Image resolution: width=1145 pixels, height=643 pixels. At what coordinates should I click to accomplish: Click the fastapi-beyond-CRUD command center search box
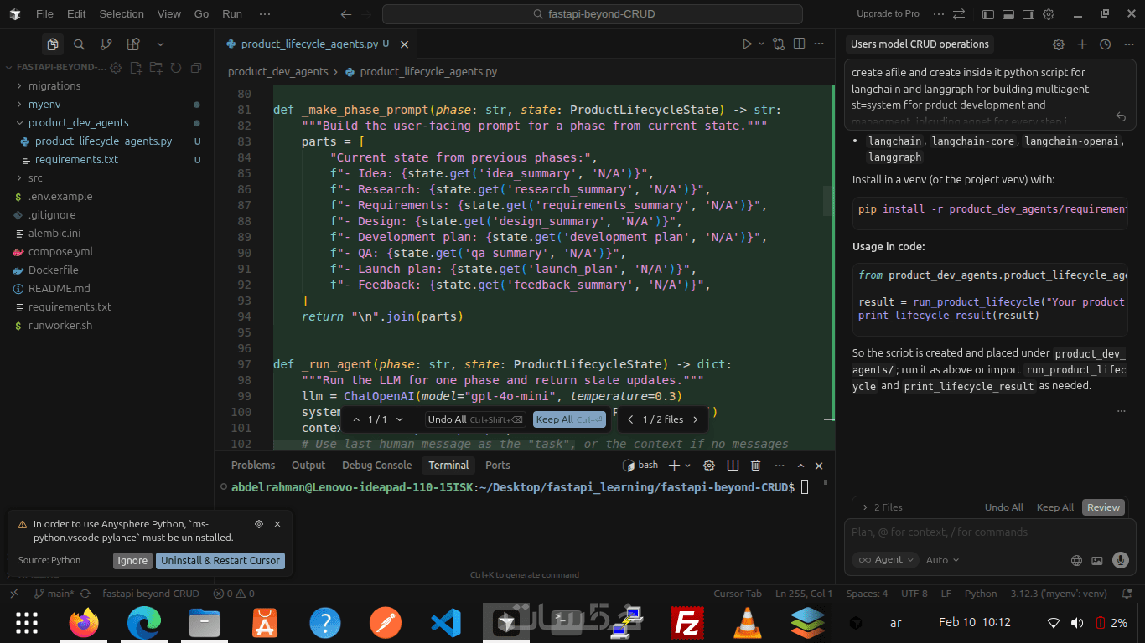[x=593, y=14]
